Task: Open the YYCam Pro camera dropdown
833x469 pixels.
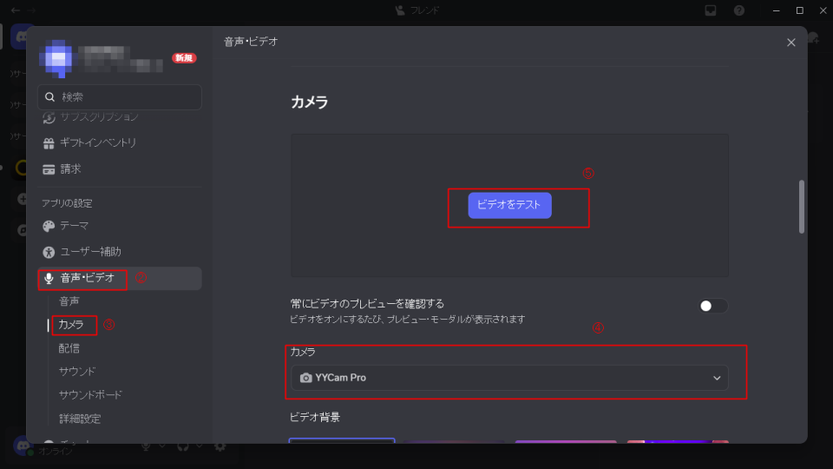Action: click(x=508, y=378)
